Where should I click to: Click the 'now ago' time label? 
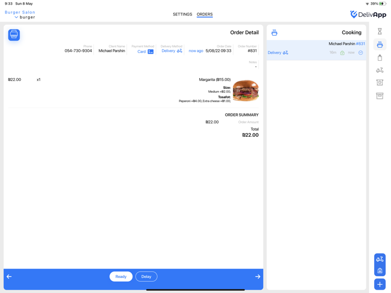pos(195,51)
